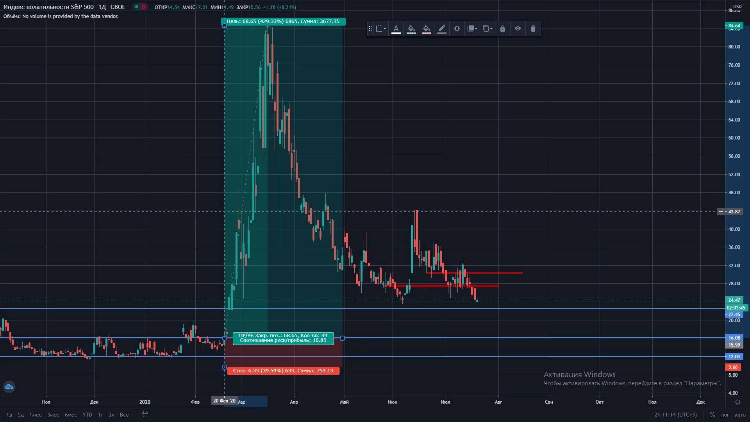
Task: Change stop fill color bucket with red underline
Action: (x=427, y=29)
